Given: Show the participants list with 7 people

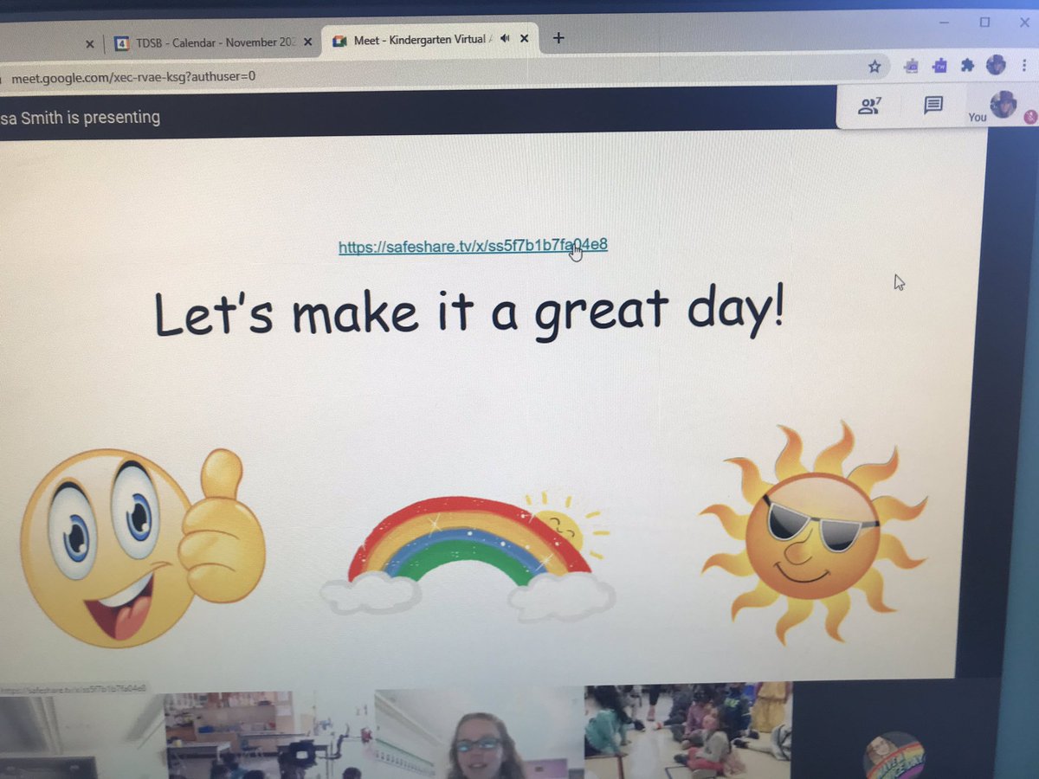Looking at the screenshot, I should pos(869,106).
